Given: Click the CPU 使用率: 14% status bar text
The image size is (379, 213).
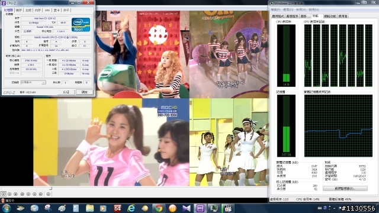Looking at the screenshot, I should [x=308, y=199].
